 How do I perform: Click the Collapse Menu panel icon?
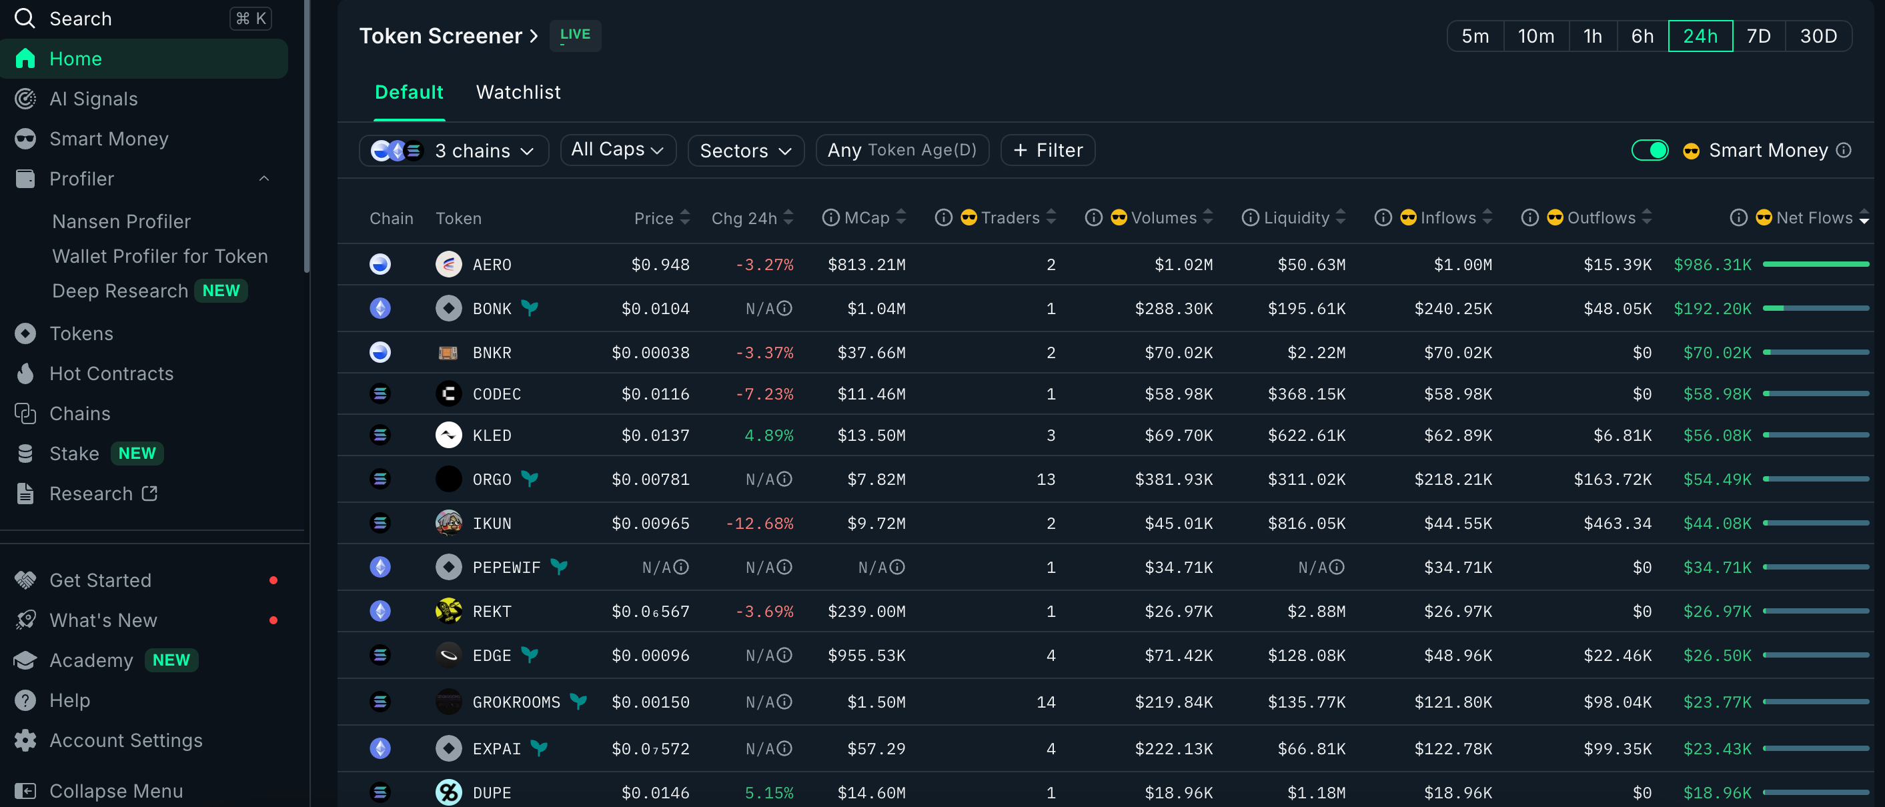pos(25,791)
